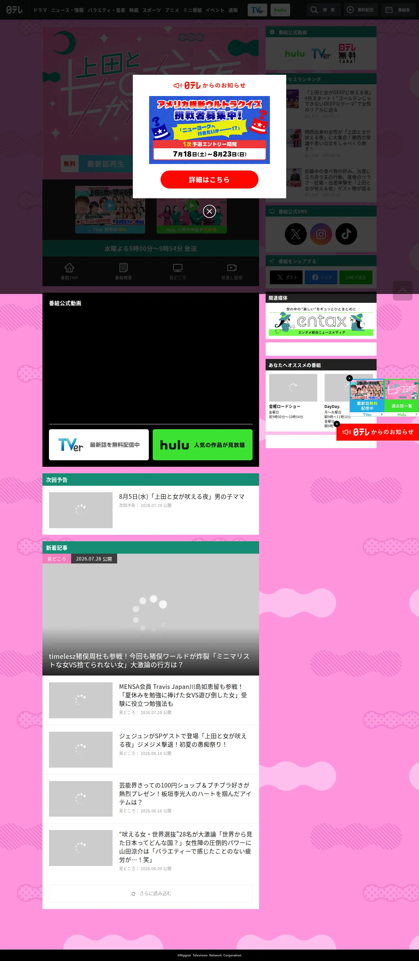The height and width of the screenshot is (961, 419).
Task: Open the Instagram official SNS icon
Action: coord(321,234)
